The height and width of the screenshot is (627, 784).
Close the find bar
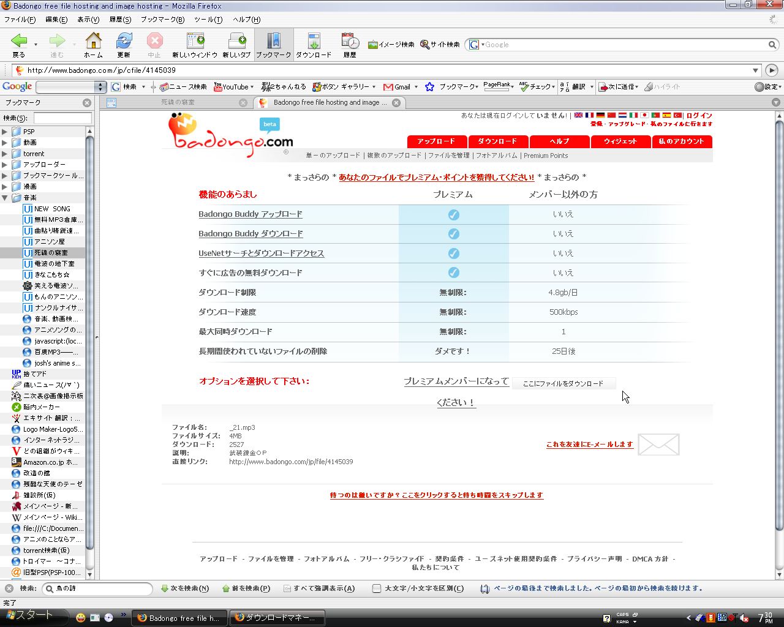(9, 588)
